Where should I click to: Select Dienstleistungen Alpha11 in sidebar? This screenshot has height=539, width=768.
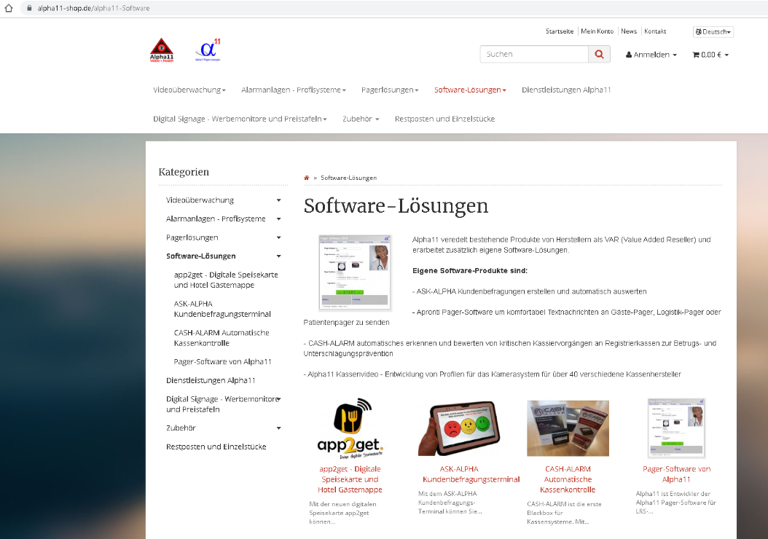(x=211, y=380)
